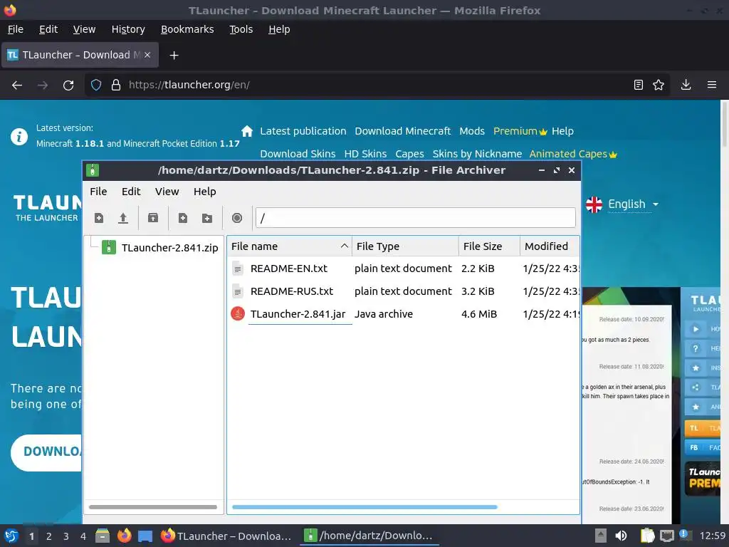Open Firefox downloads panel
The image size is (729, 547).
click(686, 85)
